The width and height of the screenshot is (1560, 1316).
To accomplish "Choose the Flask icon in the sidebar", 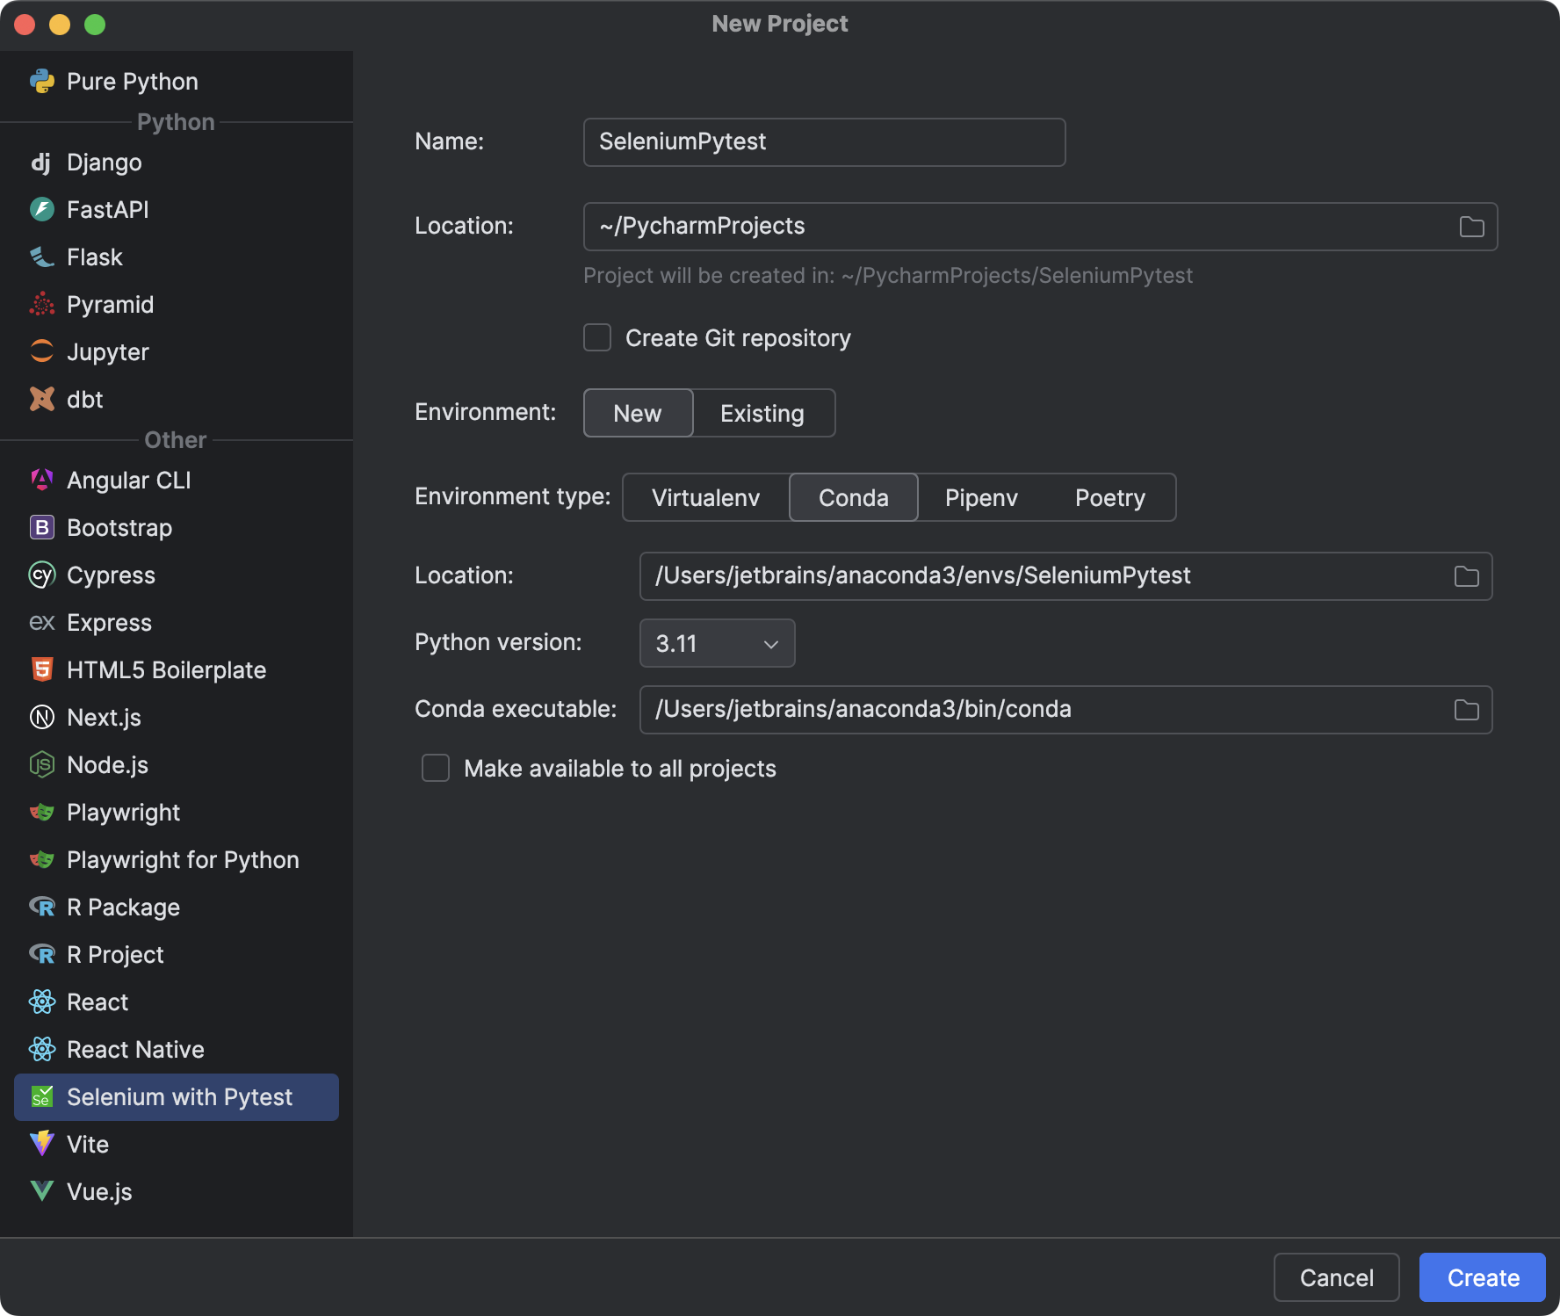I will coord(42,257).
